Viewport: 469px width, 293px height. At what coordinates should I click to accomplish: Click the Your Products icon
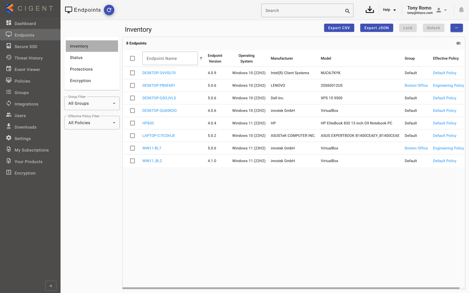pos(9,161)
